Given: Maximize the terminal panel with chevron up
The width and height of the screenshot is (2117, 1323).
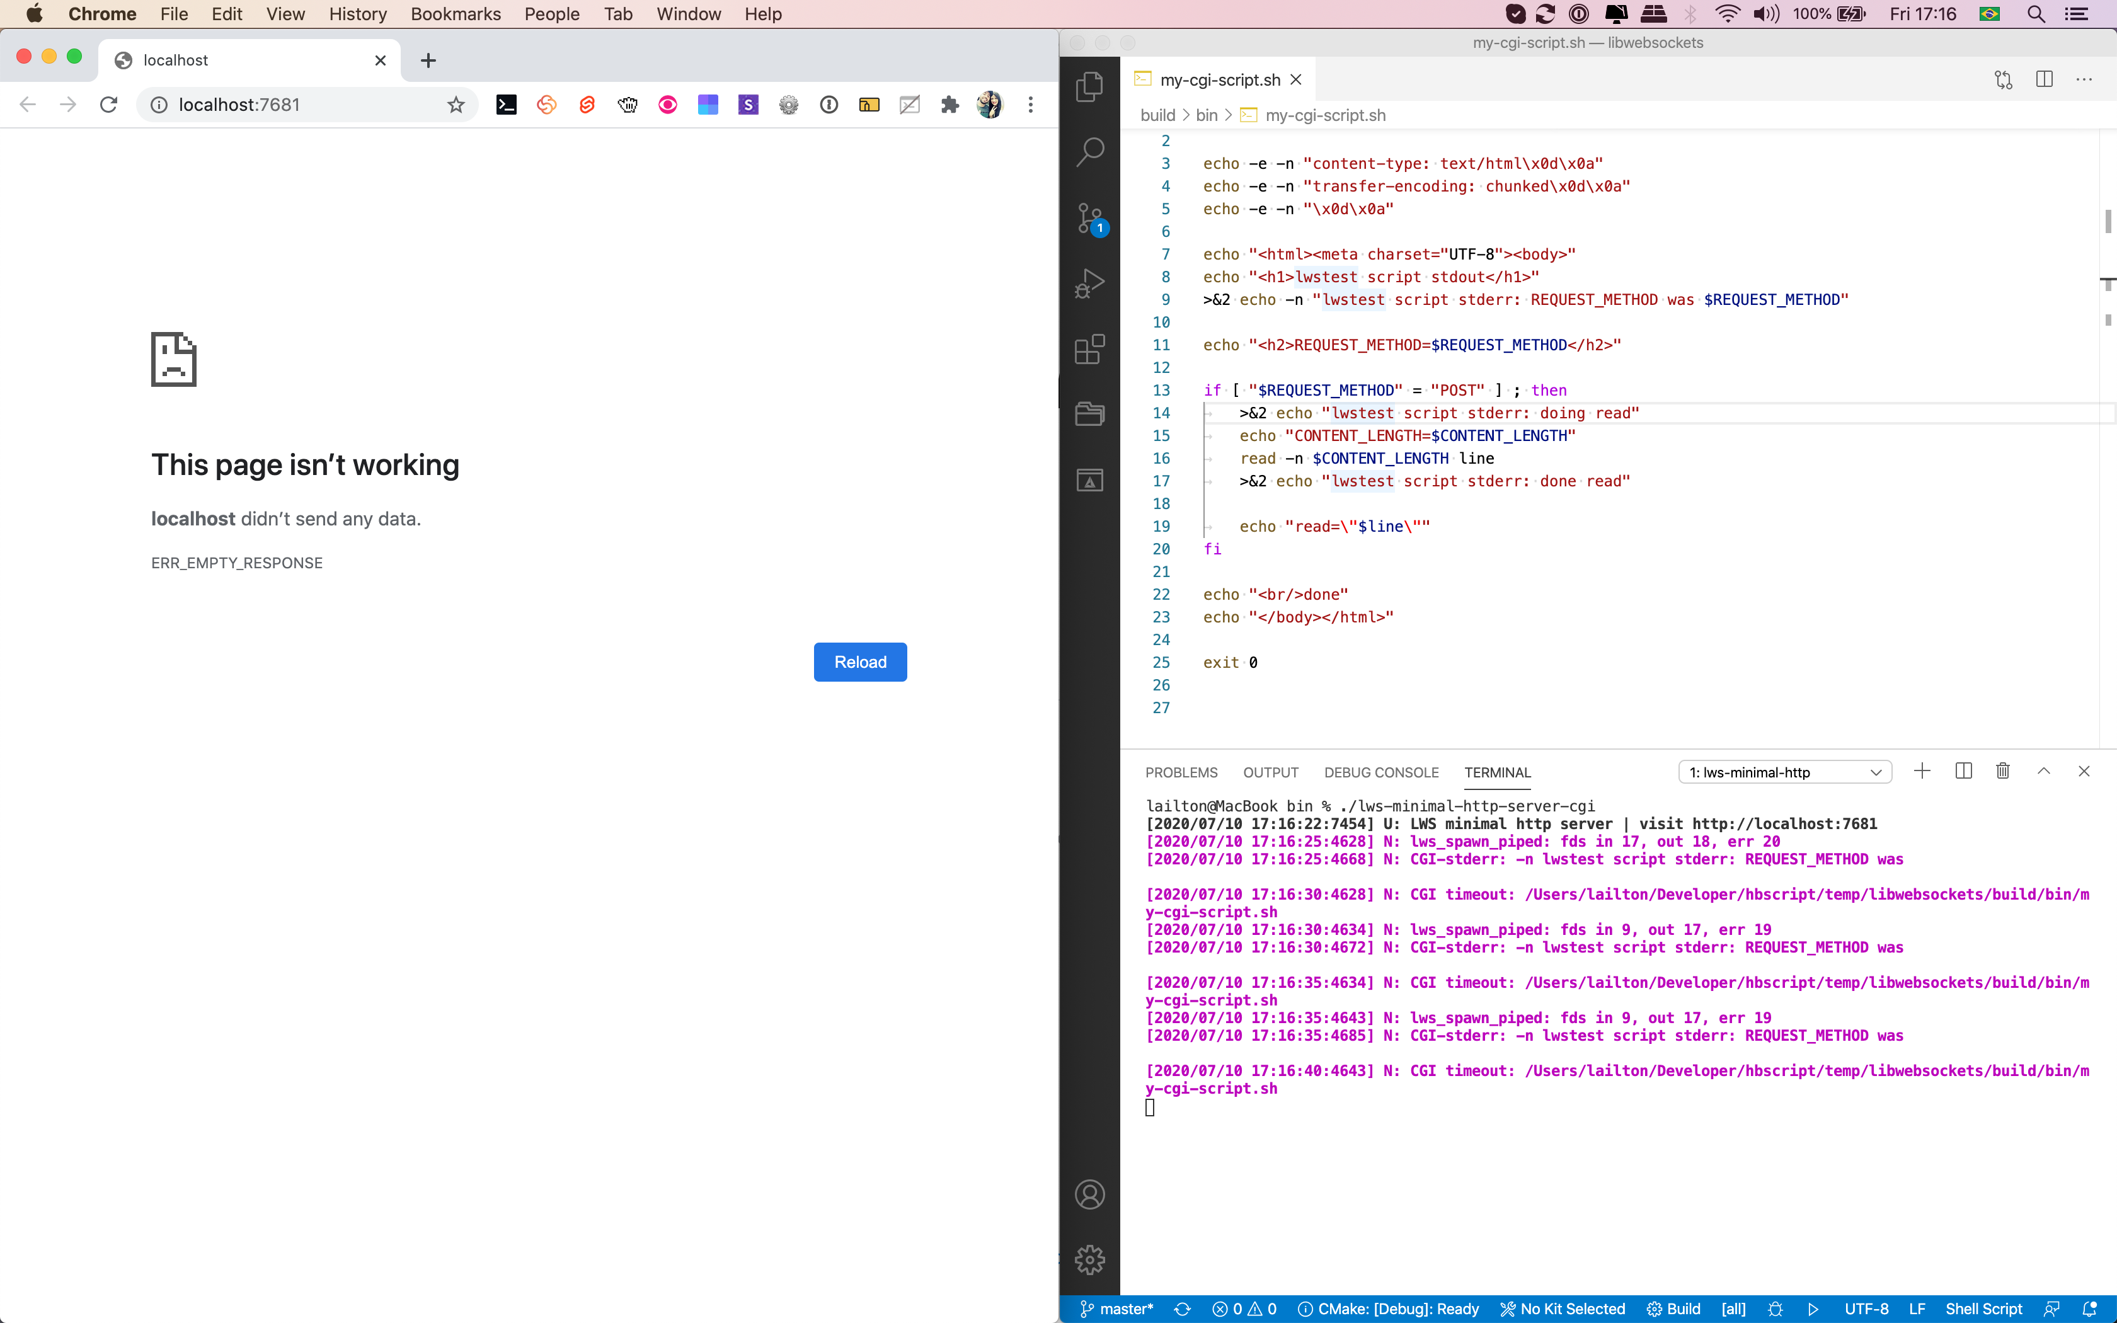Looking at the screenshot, I should tap(2043, 771).
